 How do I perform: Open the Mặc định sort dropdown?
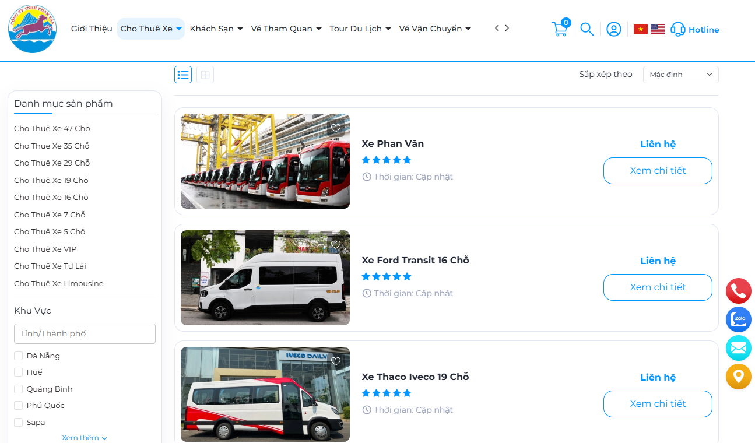click(680, 75)
